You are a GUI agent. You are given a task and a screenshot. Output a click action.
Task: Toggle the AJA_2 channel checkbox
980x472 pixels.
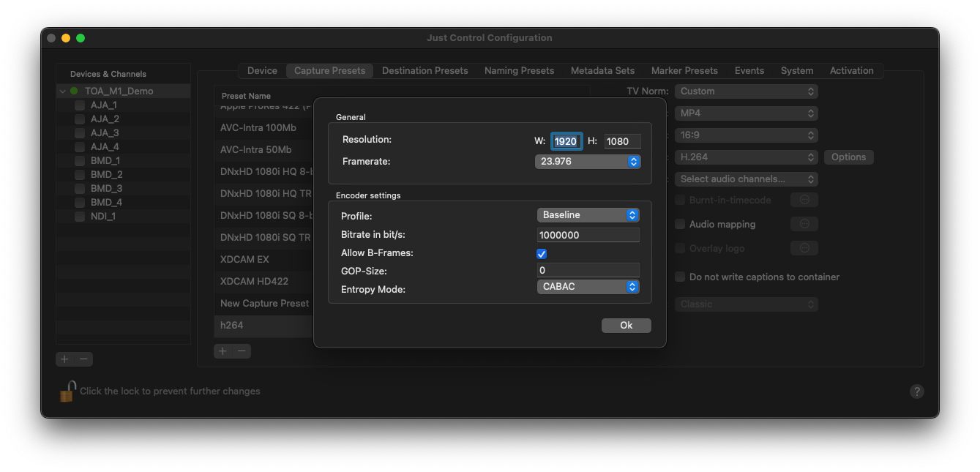coord(80,119)
